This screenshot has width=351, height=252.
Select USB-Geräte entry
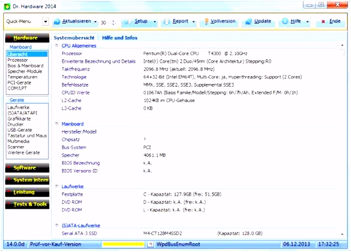coord(20,130)
